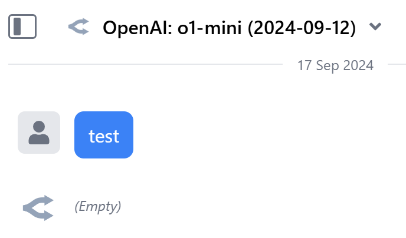Screen dimensions: 406x238
Task: Click the divider line beside the date
Action: pyautogui.click(x=148, y=64)
